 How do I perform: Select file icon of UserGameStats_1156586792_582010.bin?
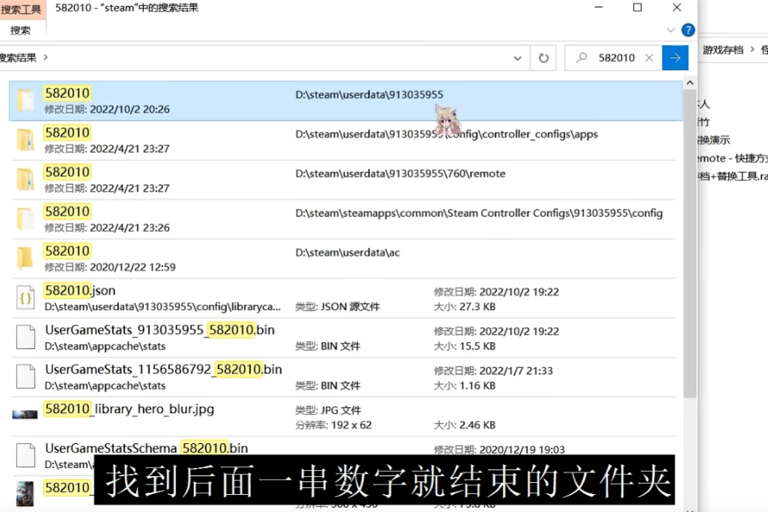point(25,377)
